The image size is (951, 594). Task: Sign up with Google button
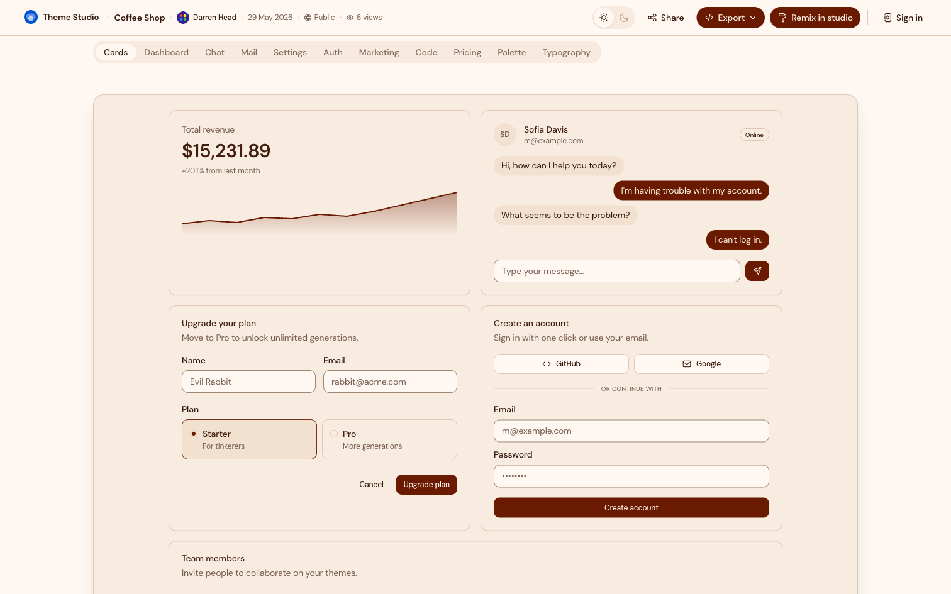[x=701, y=364]
